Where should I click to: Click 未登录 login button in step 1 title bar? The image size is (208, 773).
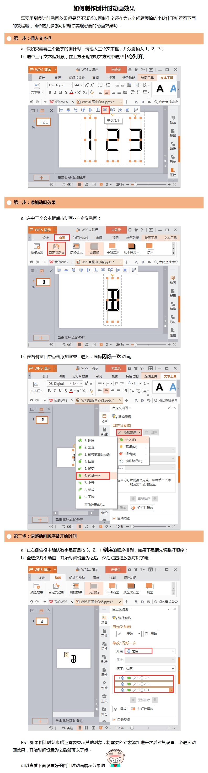pos(116,70)
